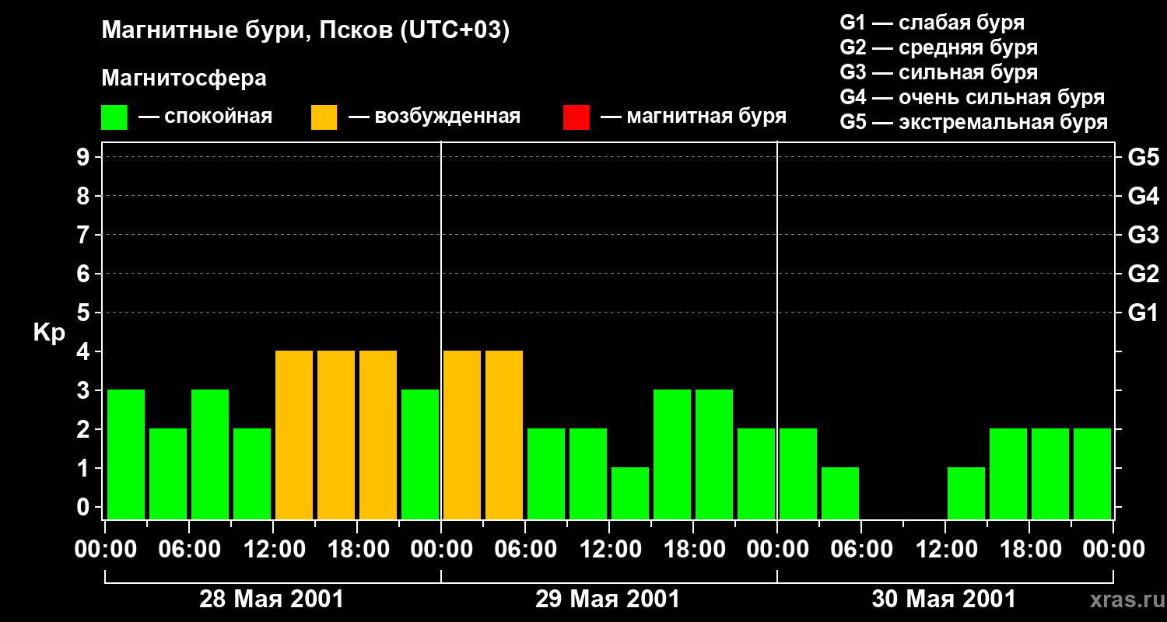Click the '18:00' time label for 30 May
This screenshot has height=622, width=1167.
(1030, 550)
